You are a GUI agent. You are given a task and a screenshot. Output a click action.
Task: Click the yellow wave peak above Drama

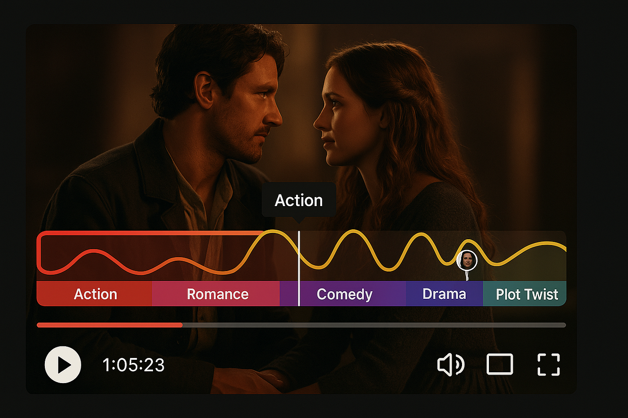[423, 235]
